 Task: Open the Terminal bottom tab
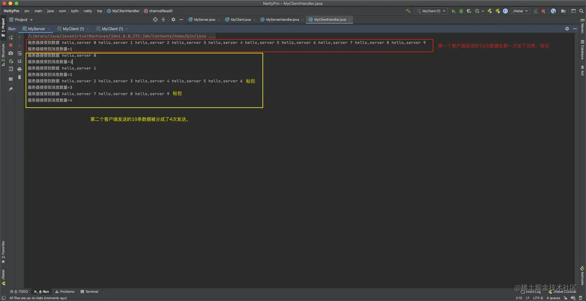[90, 292]
